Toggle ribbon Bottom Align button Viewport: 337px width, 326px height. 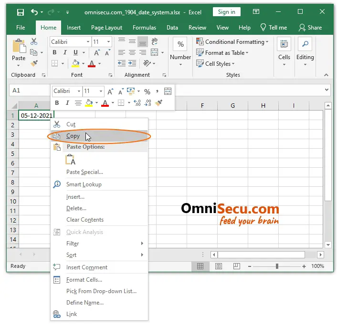tap(143, 41)
